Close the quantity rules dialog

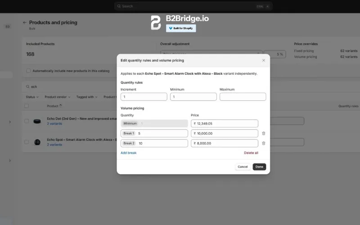tap(264, 60)
